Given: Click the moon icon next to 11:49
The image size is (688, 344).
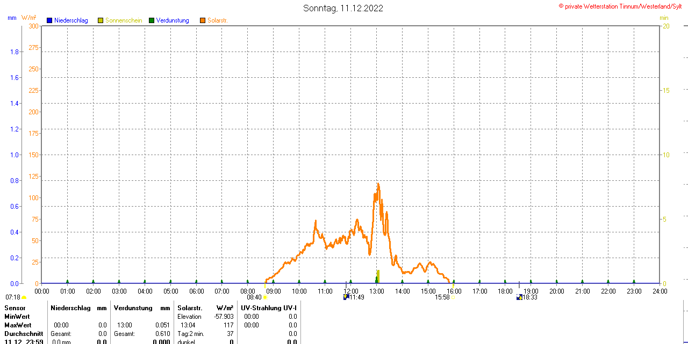Looking at the screenshot, I should (346, 297).
